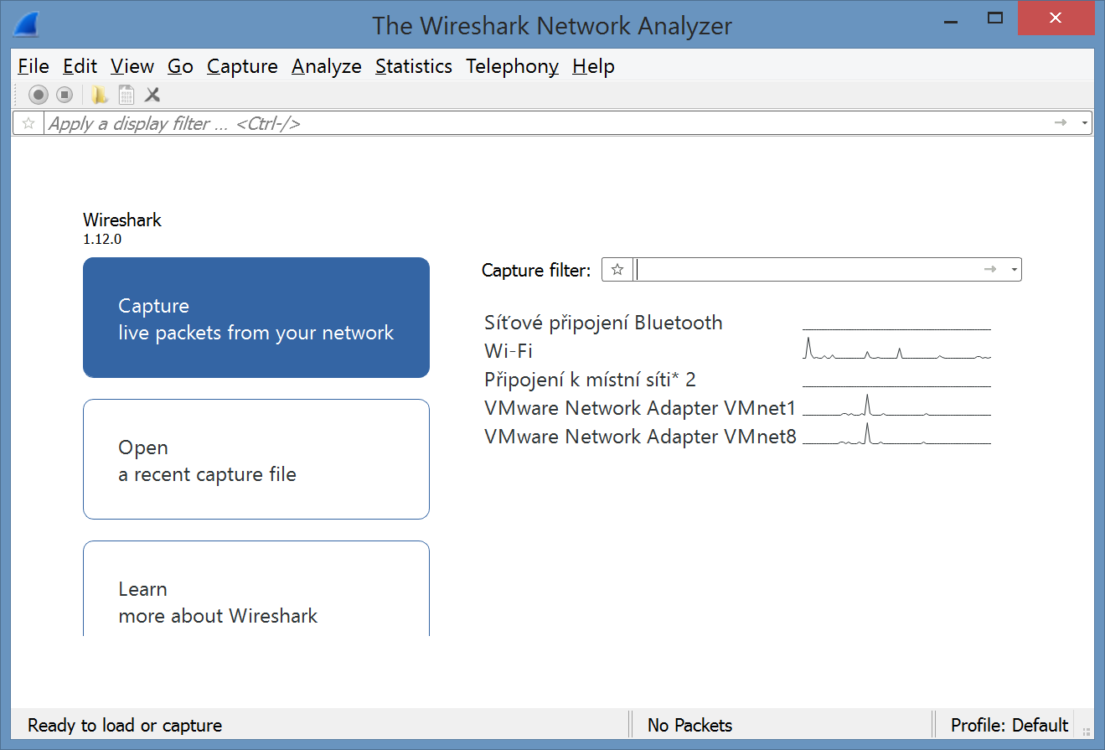Click the close capture file X icon

(152, 95)
